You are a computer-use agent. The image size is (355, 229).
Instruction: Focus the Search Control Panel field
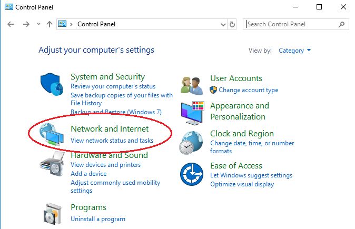[295, 24]
